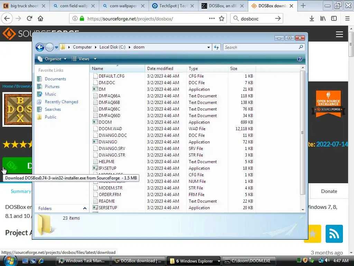The image size is (354, 266).
Task: Open Recently Changed favorite link
Action: click(62, 102)
